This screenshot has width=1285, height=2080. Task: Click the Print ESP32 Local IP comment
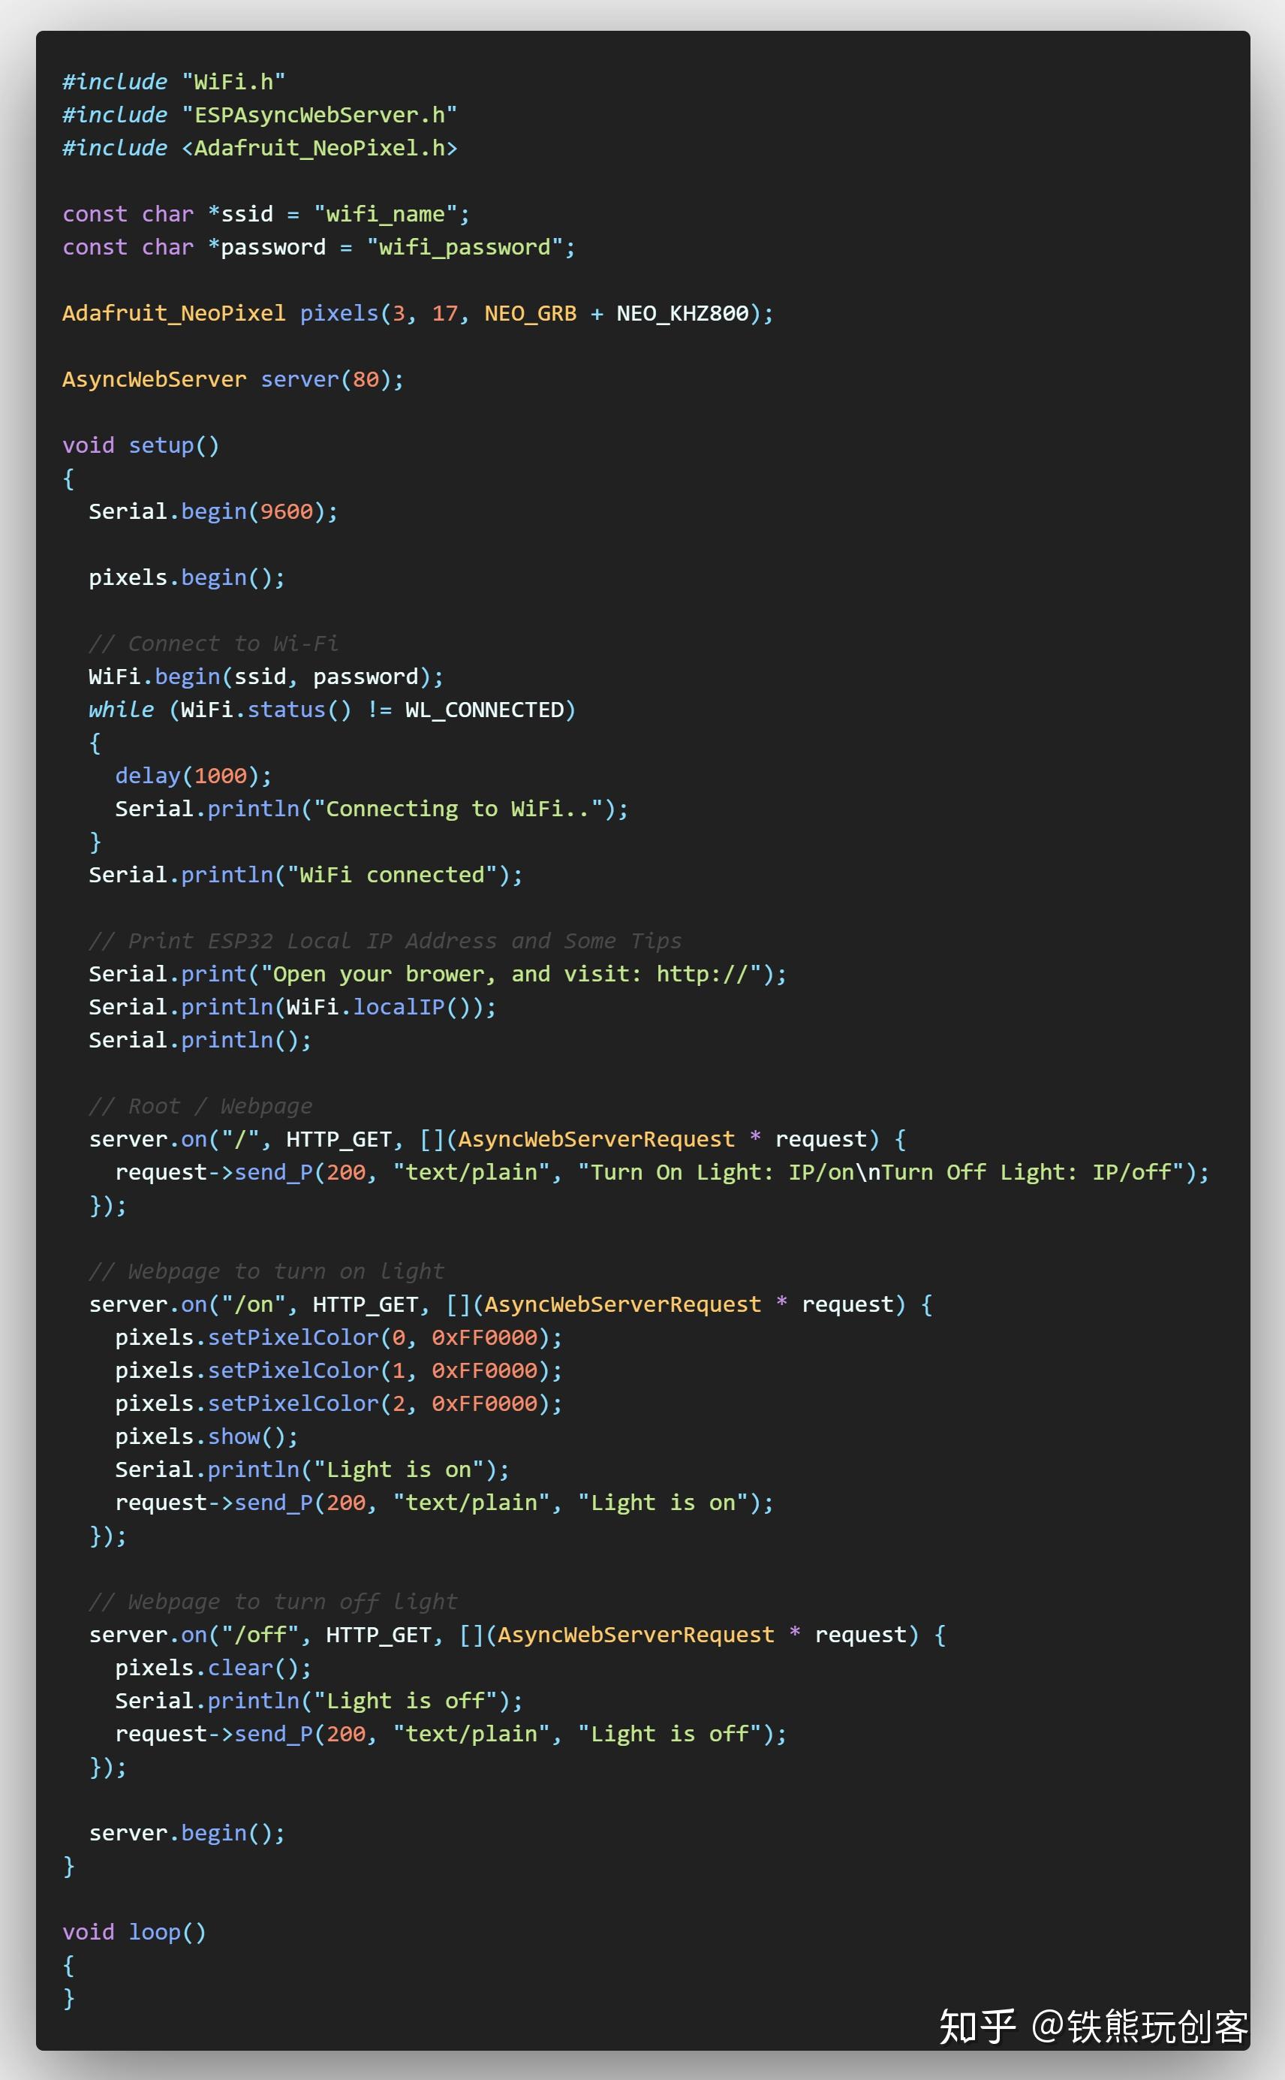pos(385,941)
